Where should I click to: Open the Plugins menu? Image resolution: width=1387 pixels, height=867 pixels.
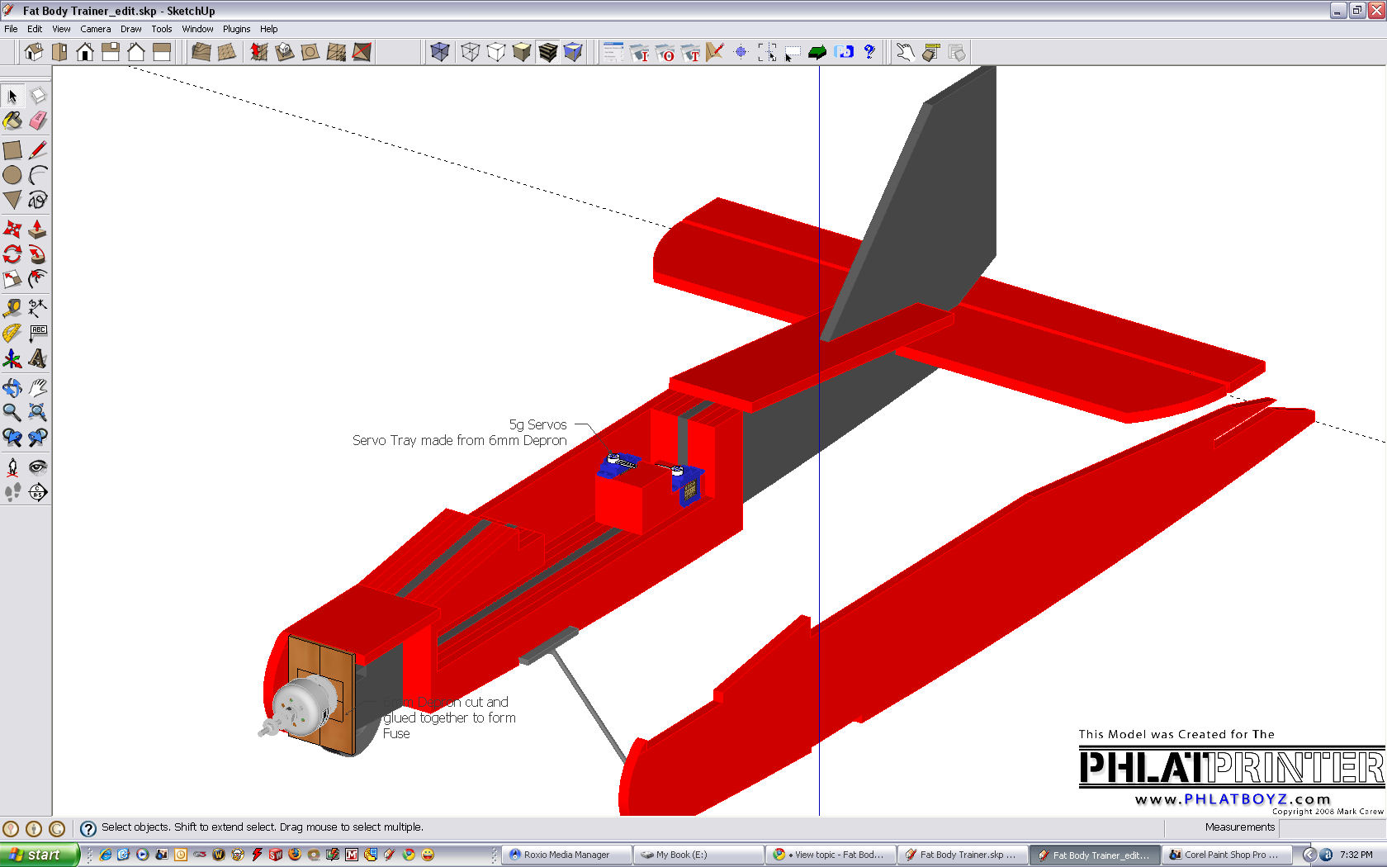tap(236, 29)
